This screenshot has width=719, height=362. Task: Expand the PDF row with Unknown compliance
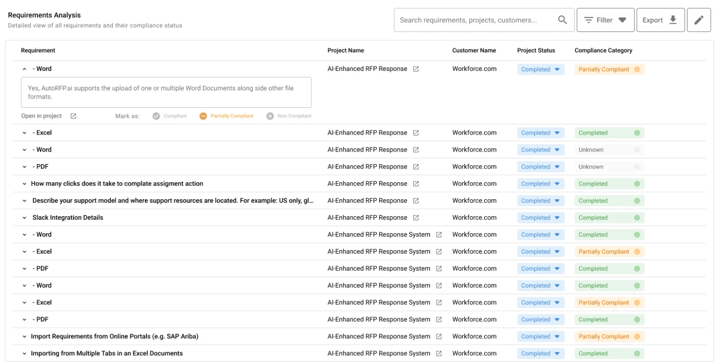(24, 167)
